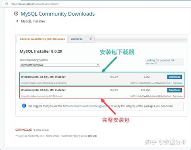The image size is (191, 150).
Task: Open MD5 checksums and GnuPG signatures link
Action: pos(86,106)
